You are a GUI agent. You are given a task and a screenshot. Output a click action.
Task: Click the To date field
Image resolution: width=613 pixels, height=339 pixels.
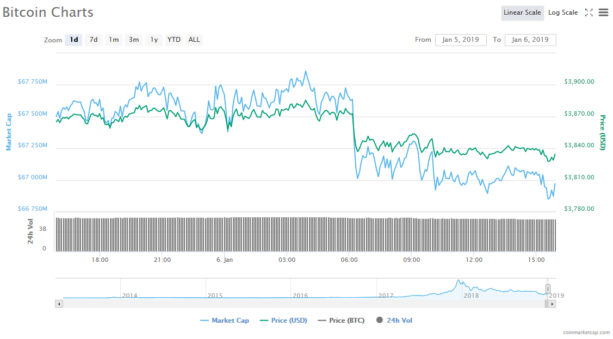(x=530, y=40)
